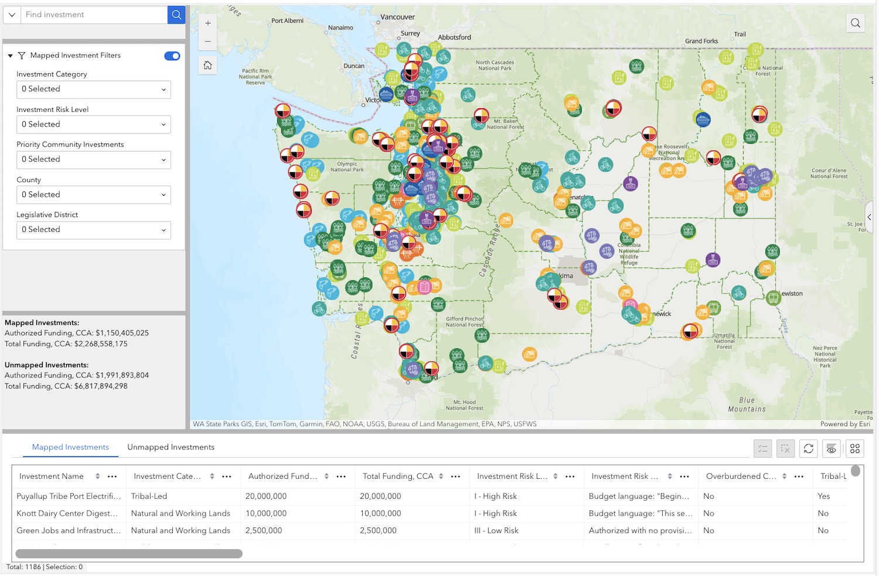The width and height of the screenshot is (879, 576).
Task: Click the table's horizontal scrollbar
Action: click(129, 553)
